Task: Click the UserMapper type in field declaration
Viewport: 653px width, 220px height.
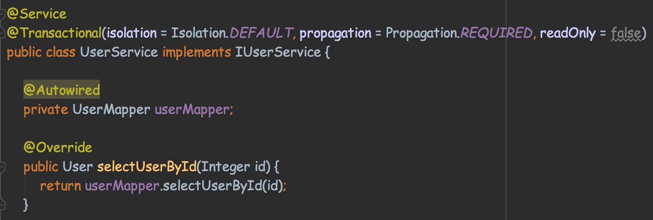Action: pyautogui.click(x=111, y=110)
